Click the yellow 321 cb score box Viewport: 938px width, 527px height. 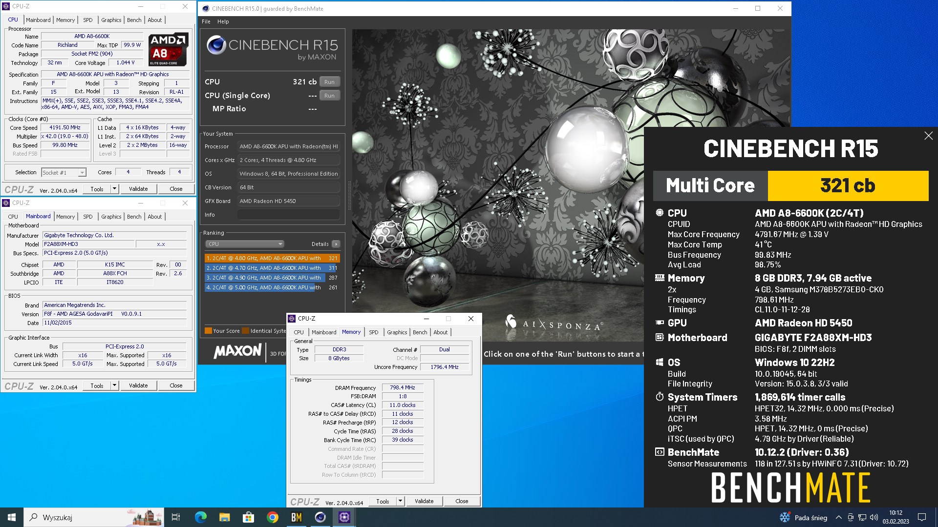848,186
